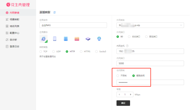Pick the blue server application icon
The height and width of the screenshot is (110, 190).
66,39
